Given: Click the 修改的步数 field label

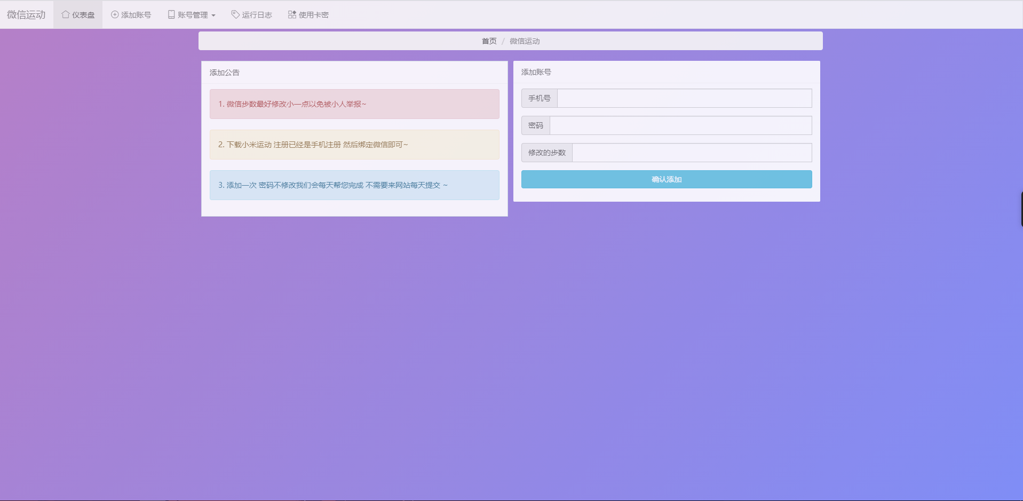Looking at the screenshot, I should [547, 153].
